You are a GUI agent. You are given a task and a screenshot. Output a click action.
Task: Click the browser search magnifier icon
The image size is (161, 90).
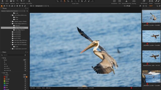pyautogui.click(x=157, y=6)
